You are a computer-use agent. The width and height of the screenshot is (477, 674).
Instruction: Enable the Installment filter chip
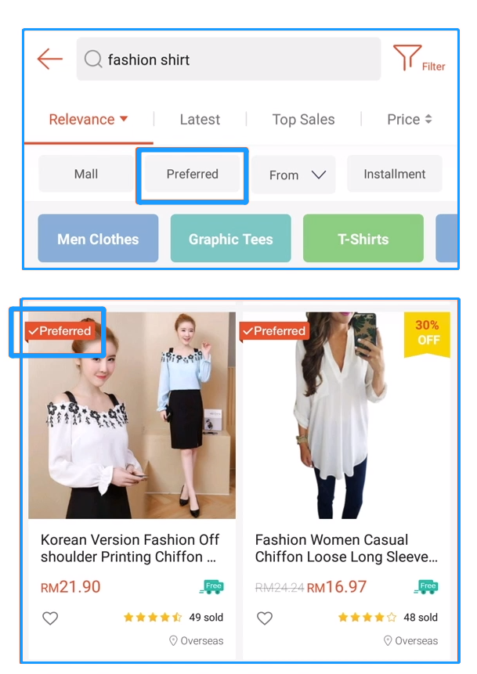[x=395, y=174]
